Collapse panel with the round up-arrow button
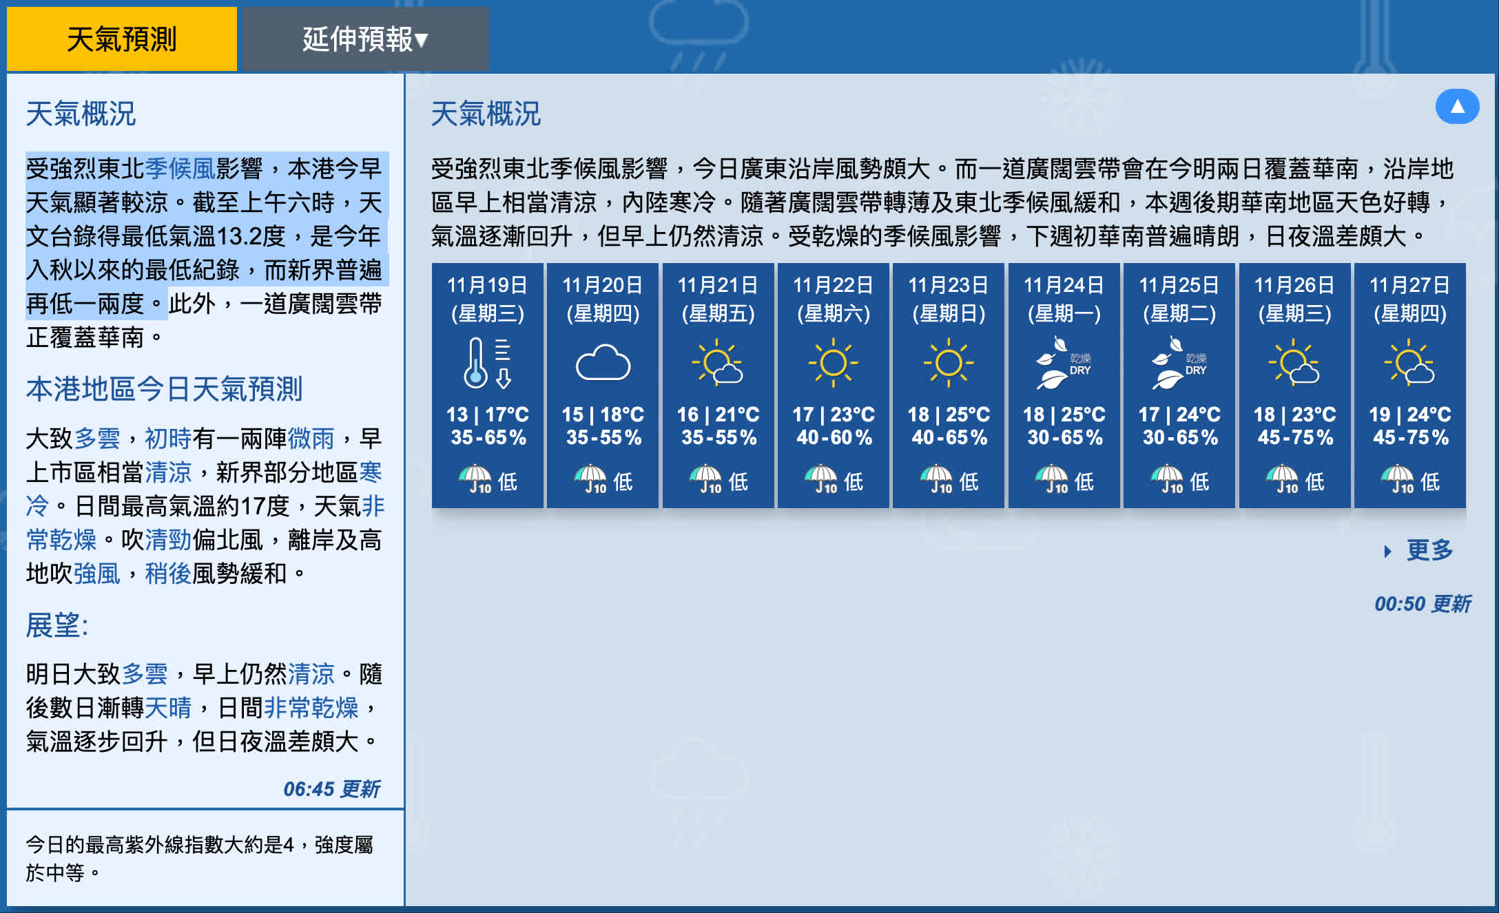Screen dimensions: 1499x913 tap(1456, 107)
